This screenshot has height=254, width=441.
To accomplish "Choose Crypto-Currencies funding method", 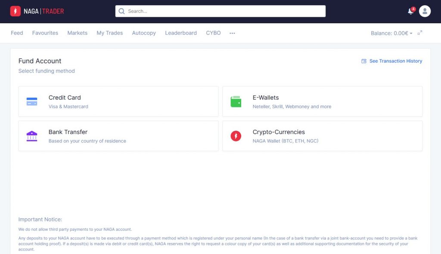I will [322, 136].
